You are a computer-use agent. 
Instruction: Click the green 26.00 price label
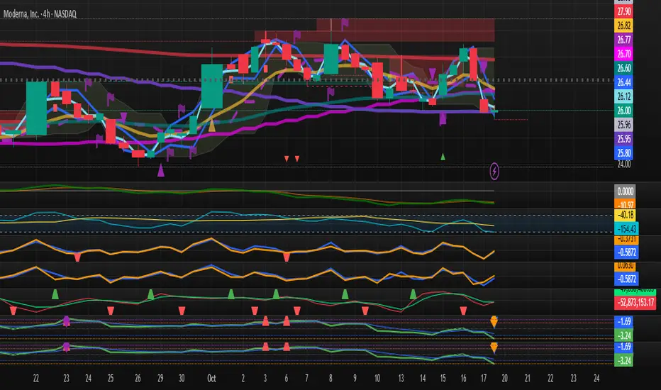624,111
